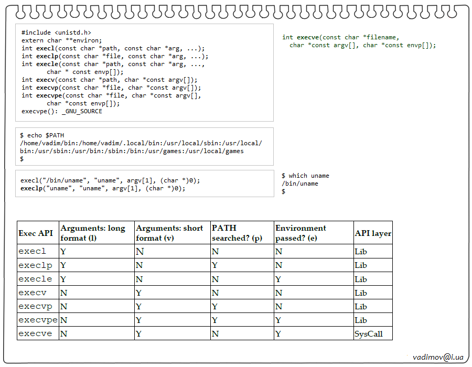This screenshot has height=367, width=472.
Task: Click the execle row label in table
Action: (x=35, y=279)
